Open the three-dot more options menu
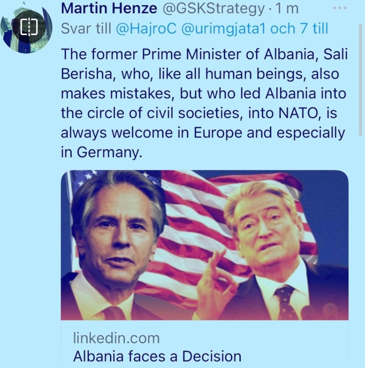 pyautogui.click(x=338, y=9)
